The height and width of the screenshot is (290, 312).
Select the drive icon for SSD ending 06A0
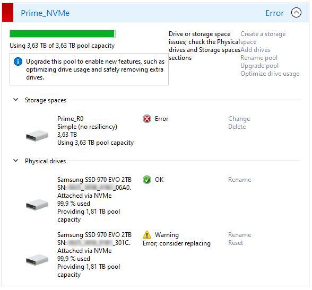click(x=37, y=204)
